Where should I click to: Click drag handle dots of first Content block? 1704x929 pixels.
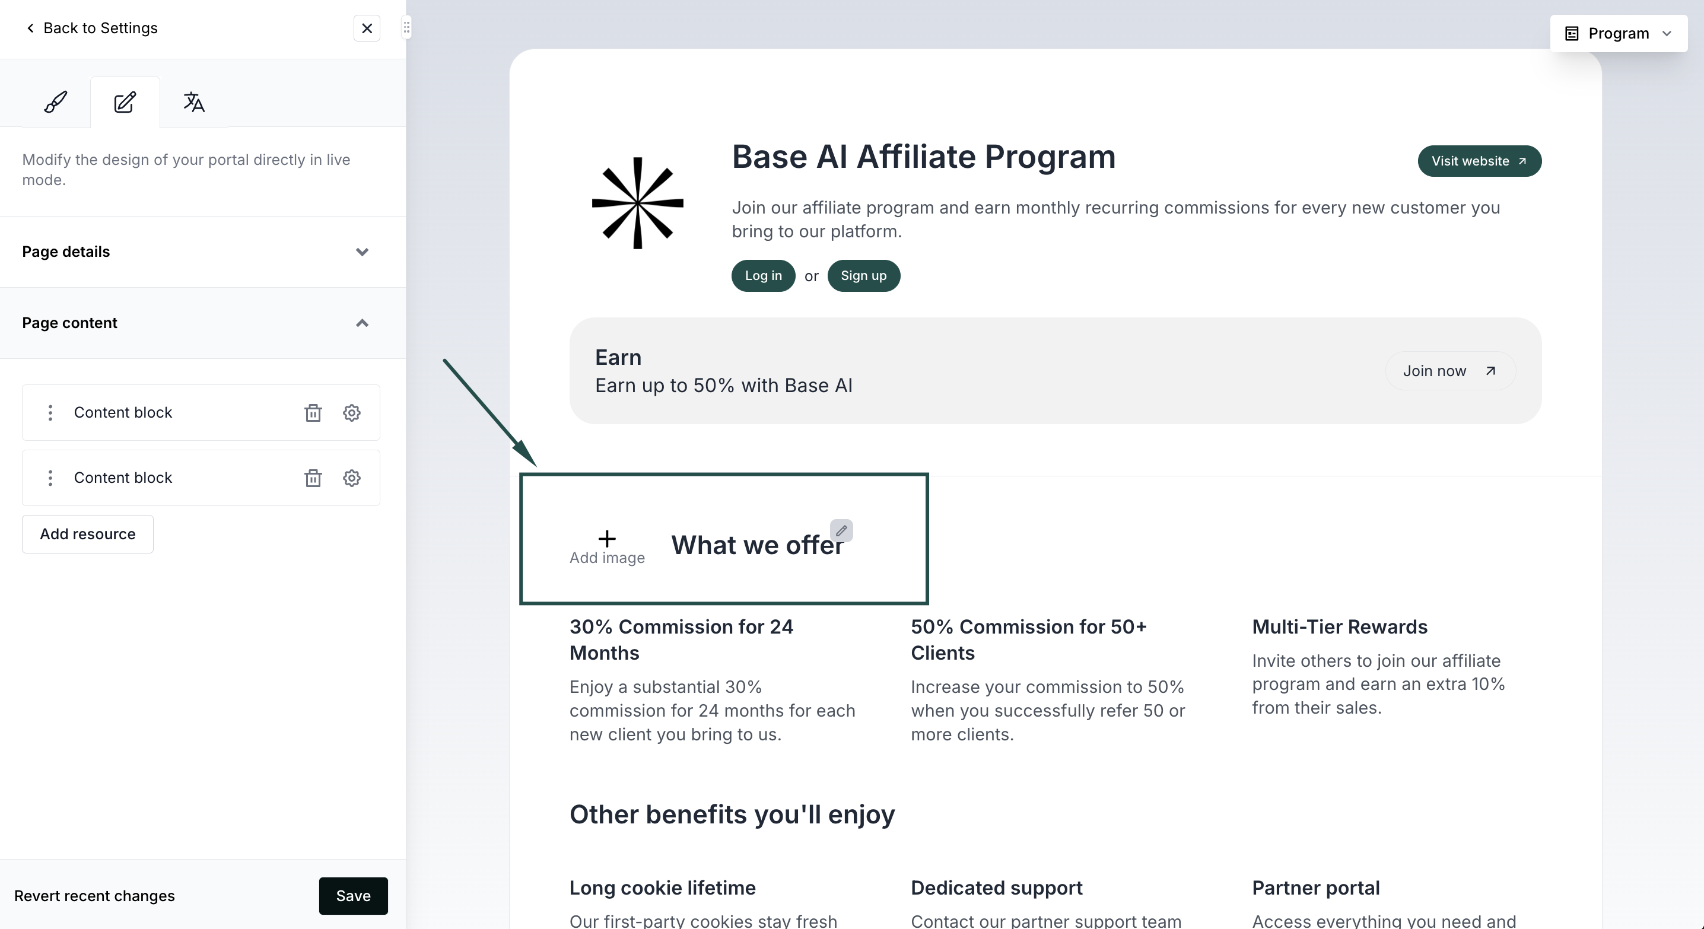(50, 413)
